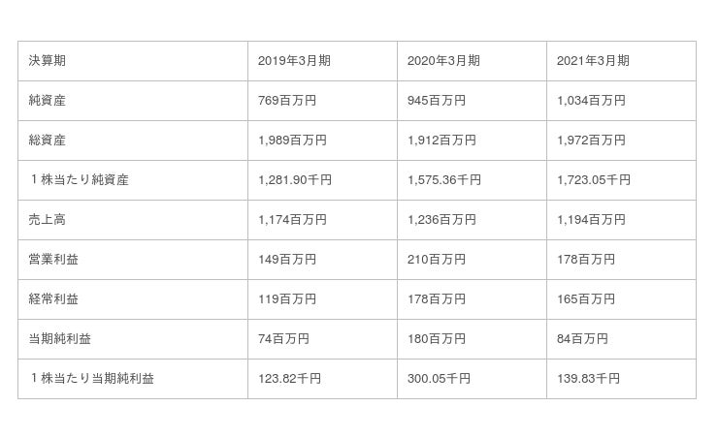The height and width of the screenshot is (438, 718).
Task: Select the 180百万円 net income cell
Action: [437, 339]
